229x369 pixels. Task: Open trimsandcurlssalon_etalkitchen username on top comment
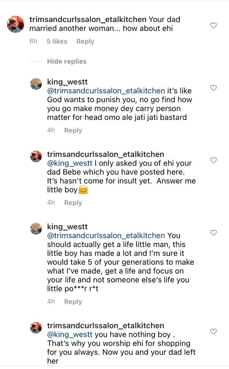[88, 19]
